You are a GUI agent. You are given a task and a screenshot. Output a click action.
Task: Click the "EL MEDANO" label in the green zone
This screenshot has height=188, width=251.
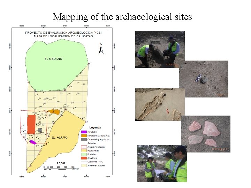(x=53, y=59)
